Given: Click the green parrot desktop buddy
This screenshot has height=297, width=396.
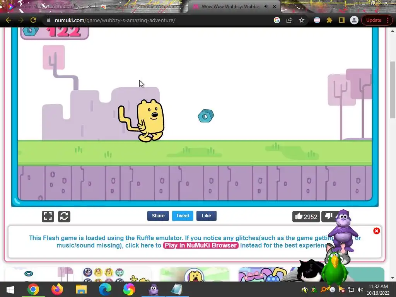Looking at the screenshot, I should pos(335,268).
